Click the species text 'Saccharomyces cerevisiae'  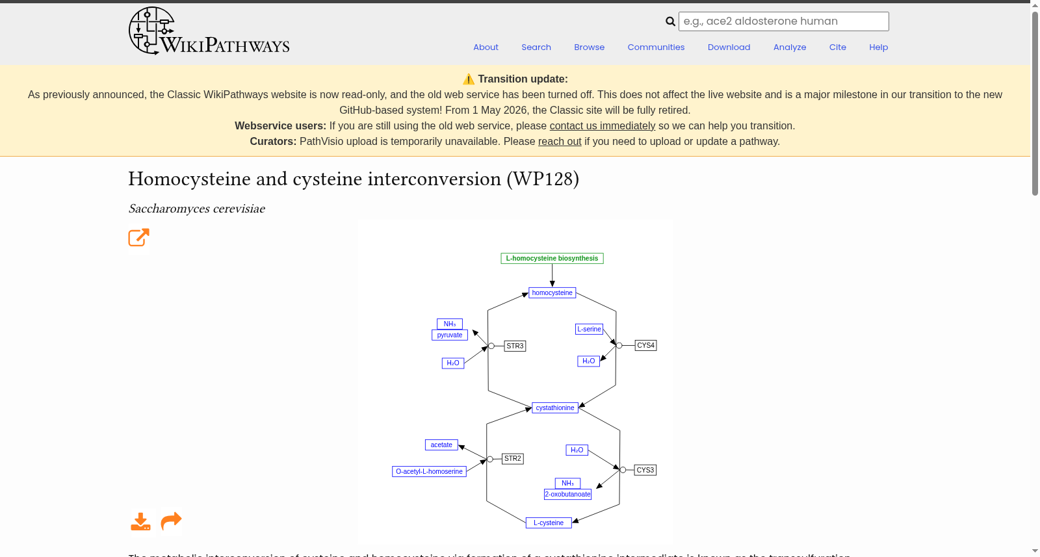[x=197, y=209]
